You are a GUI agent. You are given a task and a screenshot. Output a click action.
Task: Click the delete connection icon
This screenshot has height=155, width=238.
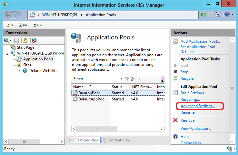point(35,40)
